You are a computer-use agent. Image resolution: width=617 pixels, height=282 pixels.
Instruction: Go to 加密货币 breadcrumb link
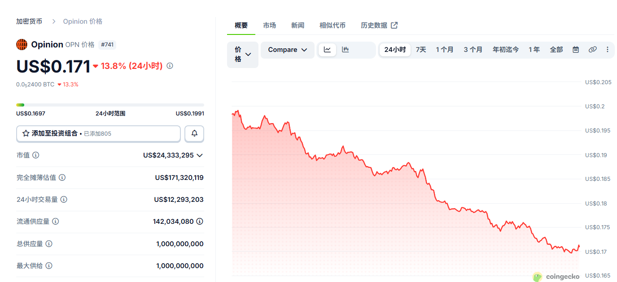click(x=29, y=21)
